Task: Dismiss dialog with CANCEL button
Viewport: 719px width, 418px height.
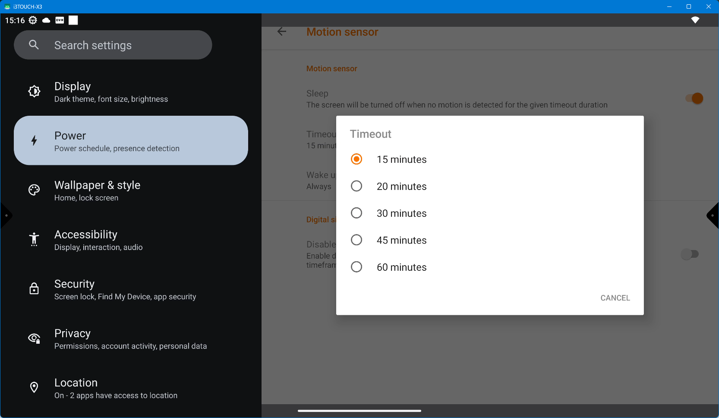Action: (x=615, y=298)
